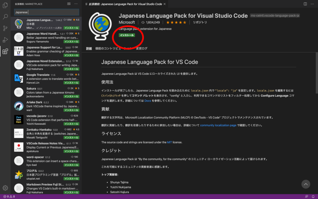Viewport: 318px width, 199px height.
Task: Open the Manage gear icon
Action: (5, 188)
